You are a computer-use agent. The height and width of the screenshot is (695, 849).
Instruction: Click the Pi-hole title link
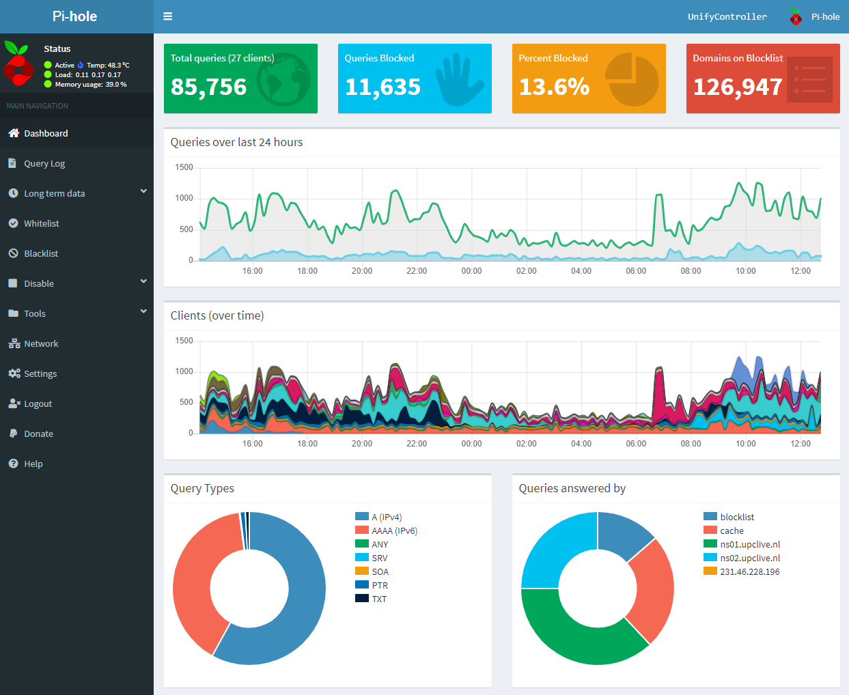coord(75,16)
